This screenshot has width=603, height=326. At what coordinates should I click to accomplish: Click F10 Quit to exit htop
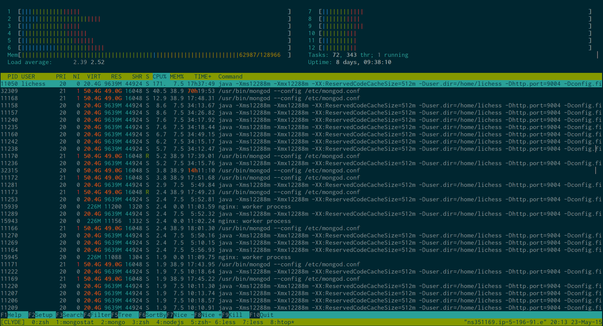tap(262, 314)
